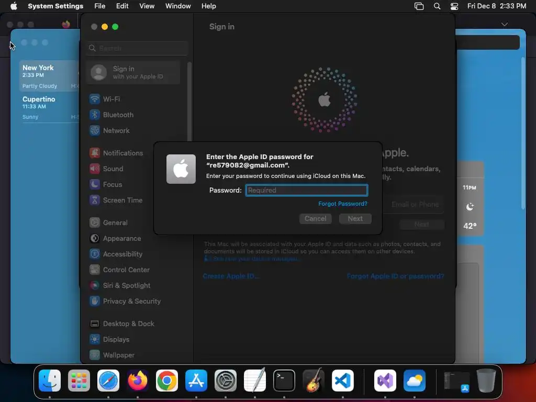Open System Settings from the Dock
Viewport: 536px width, 402px height.
226,381
